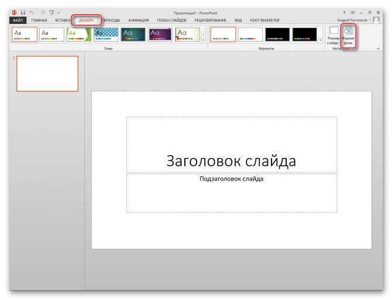Switch to the ГЛАВНАЯ ribbon tab
The height and width of the screenshot is (300, 392).
39,21
